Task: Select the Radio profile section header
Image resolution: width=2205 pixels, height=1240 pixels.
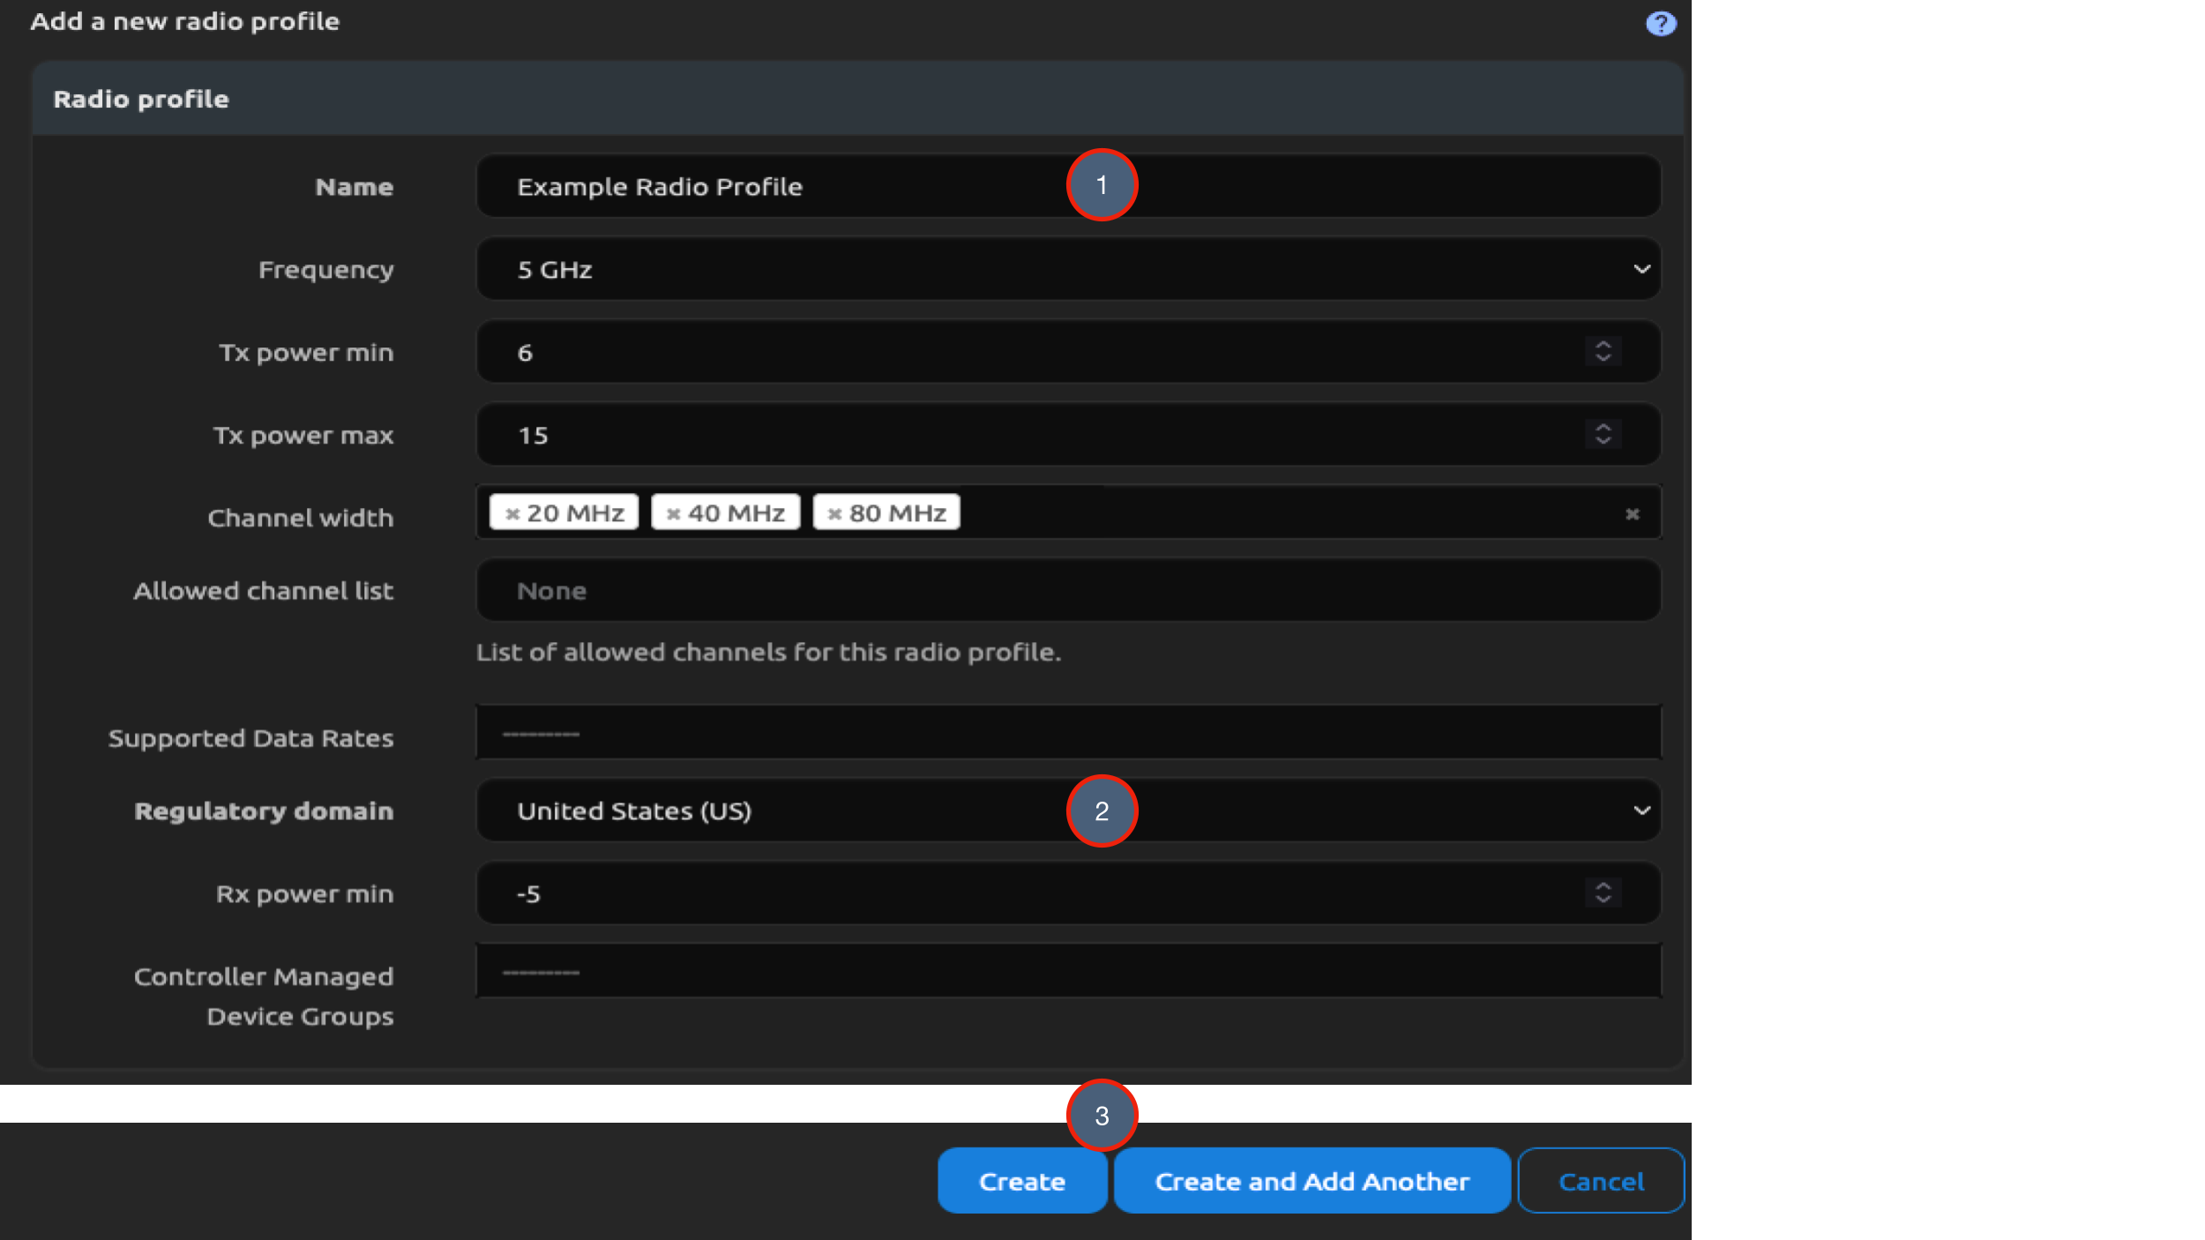Action: (141, 98)
